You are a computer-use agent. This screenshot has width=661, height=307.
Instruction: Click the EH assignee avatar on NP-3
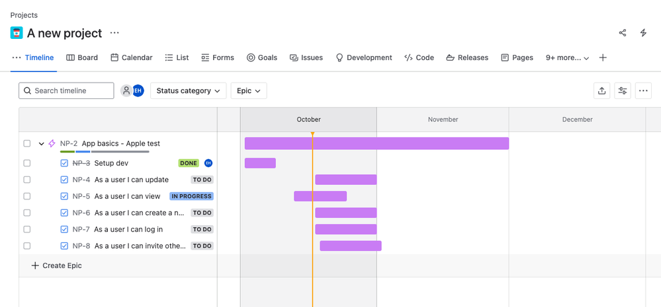208,163
